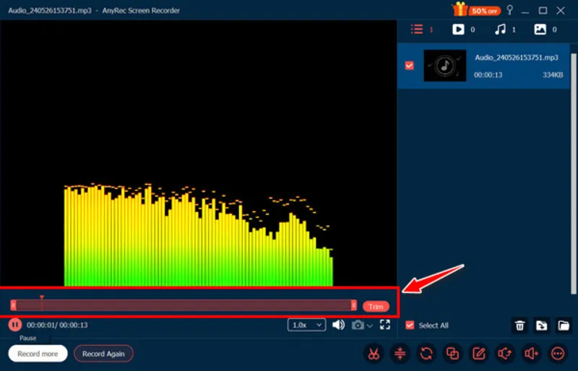The image size is (578, 371).
Task: Expand the camera snapshot dropdown arrow
Action: click(x=370, y=326)
